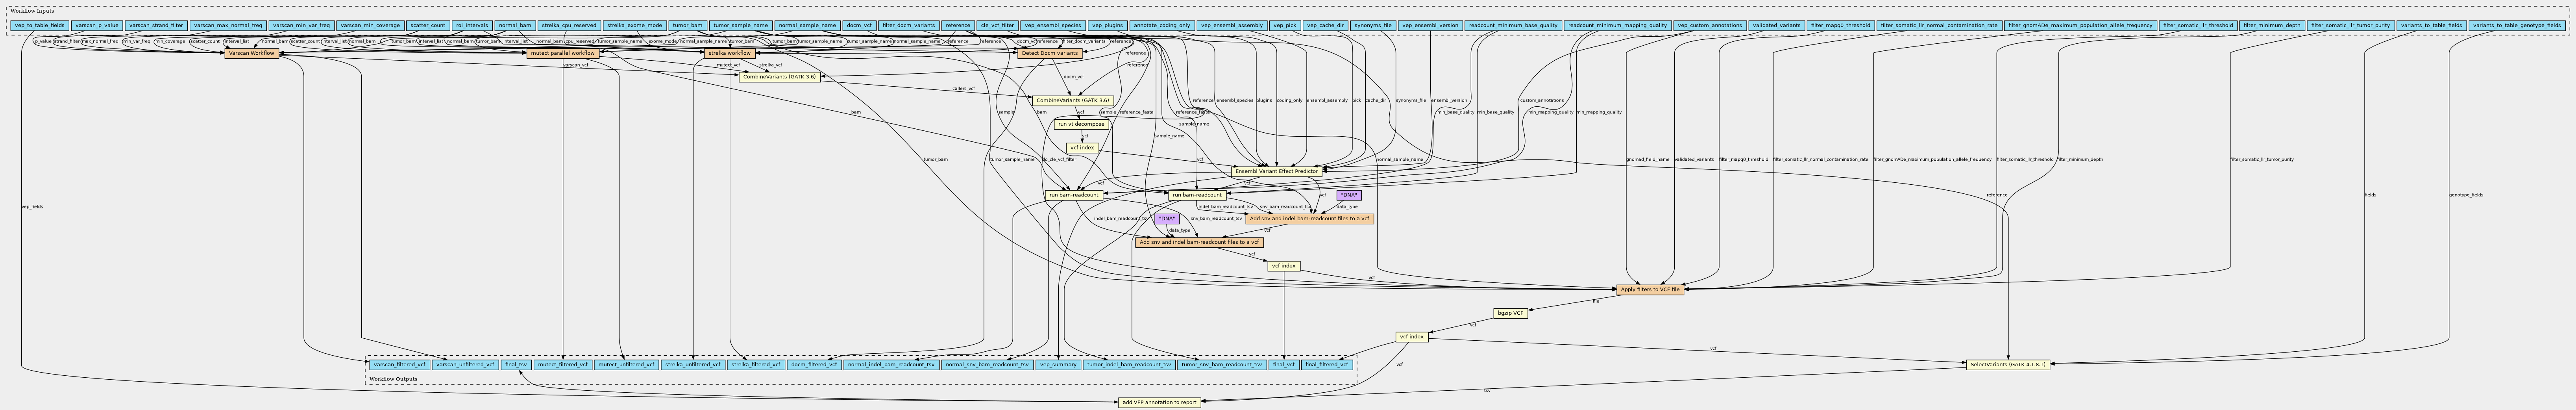Click the strelka workflow step node
The width and height of the screenshot is (2576, 410).
(730, 53)
